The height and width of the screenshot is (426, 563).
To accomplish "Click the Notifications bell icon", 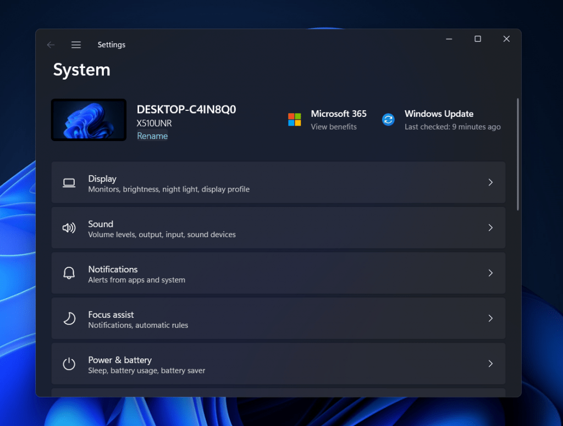I will pos(69,273).
